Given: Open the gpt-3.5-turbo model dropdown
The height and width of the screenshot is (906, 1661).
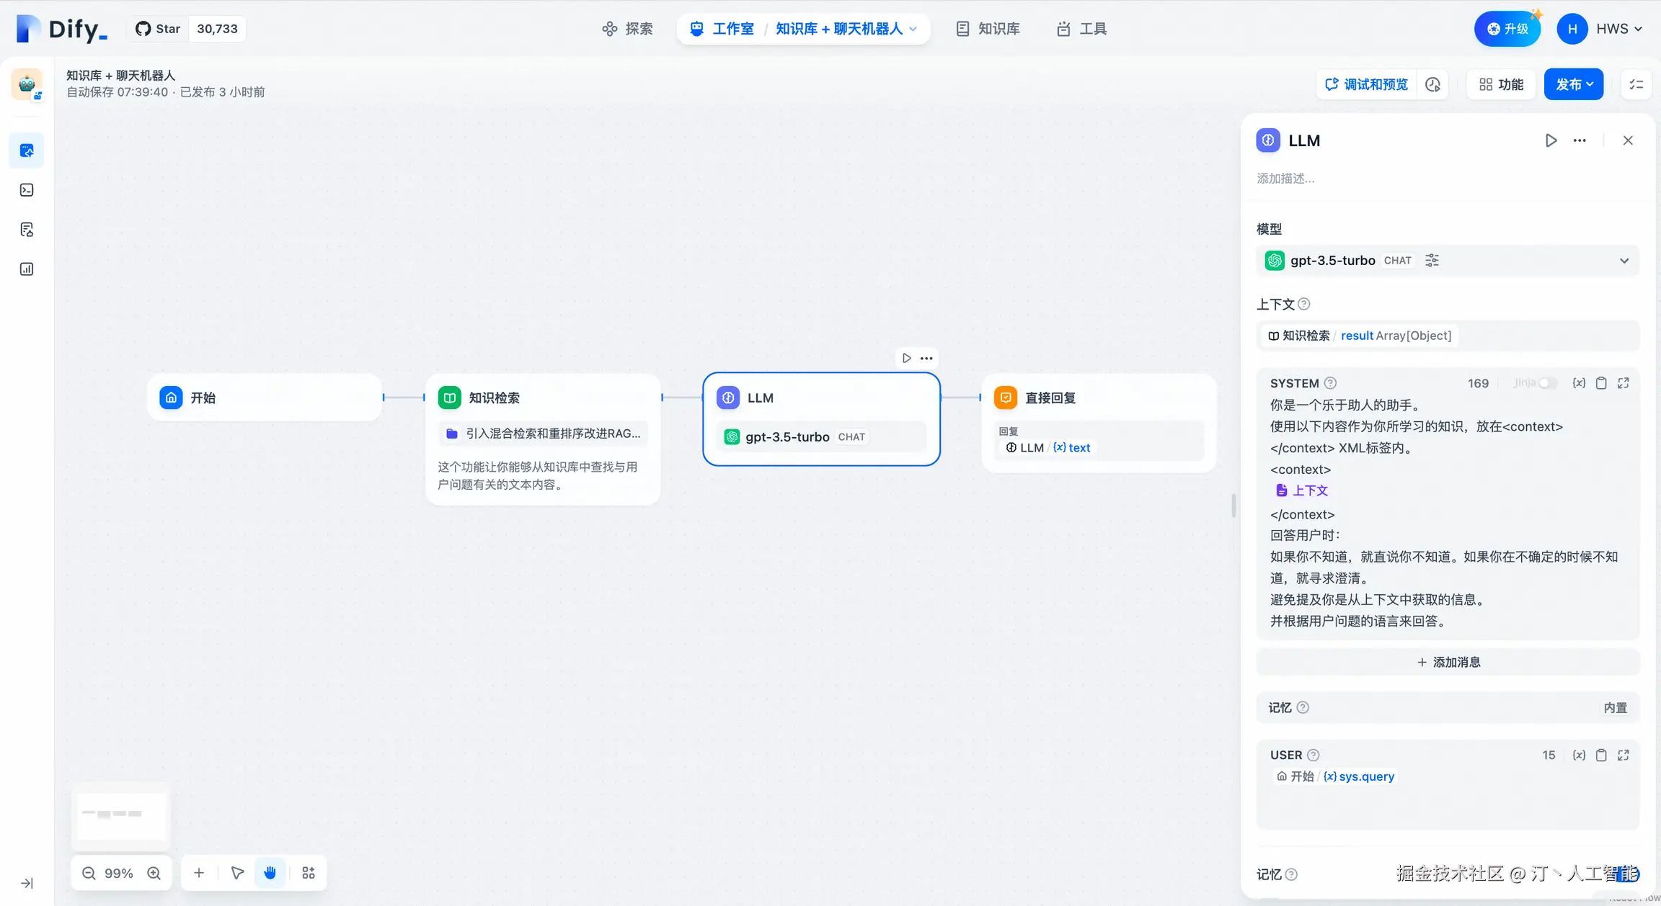Looking at the screenshot, I should (x=1624, y=260).
